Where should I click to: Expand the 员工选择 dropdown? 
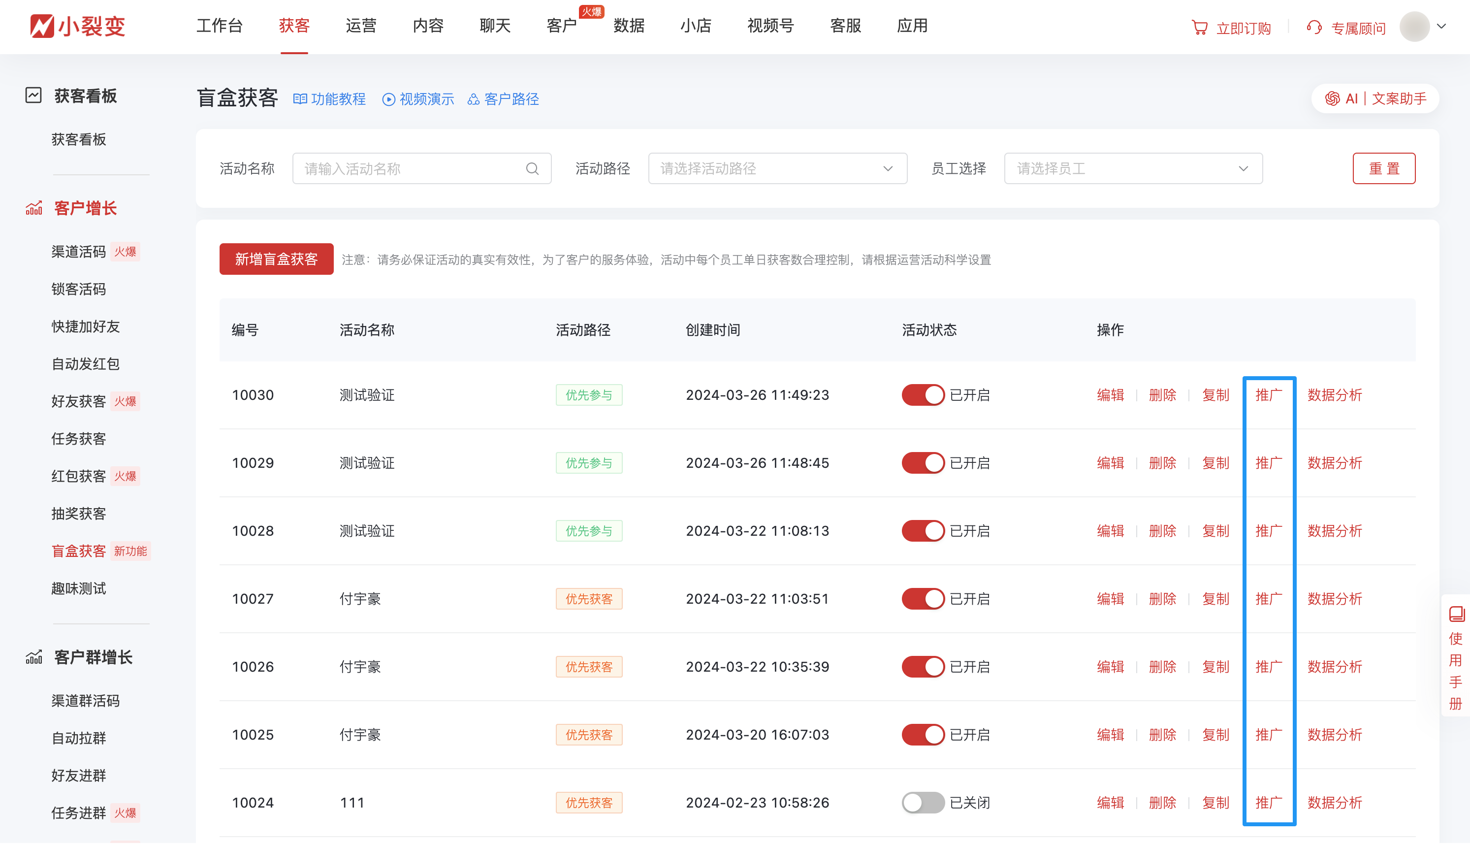[1133, 169]
